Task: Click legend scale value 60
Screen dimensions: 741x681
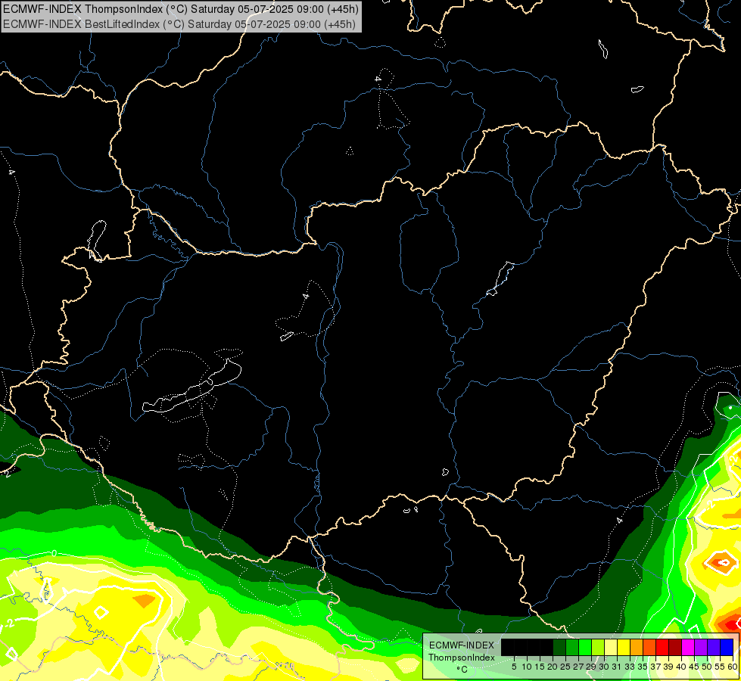Action: (732, 667)
